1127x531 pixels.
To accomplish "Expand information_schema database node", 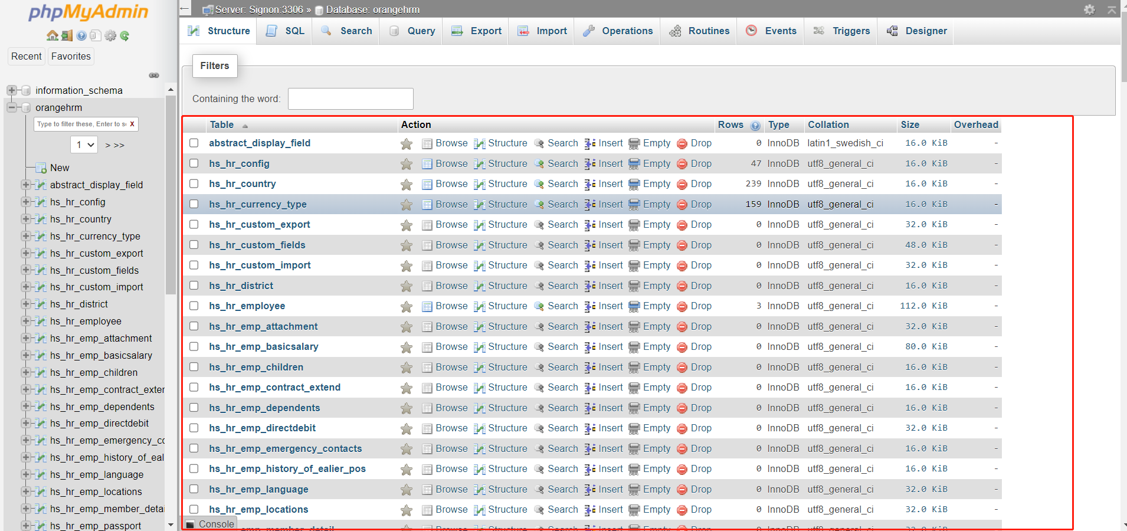I will tap(11, 90).
